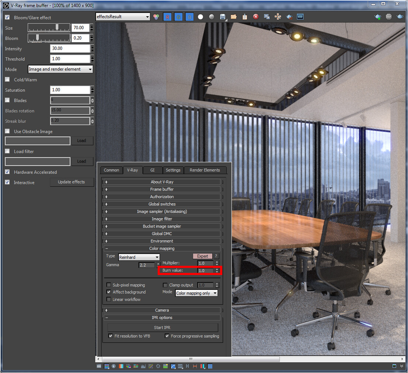The image size is (408, 373).
Task: Check the Load filter option
Action: click(7, 151)
